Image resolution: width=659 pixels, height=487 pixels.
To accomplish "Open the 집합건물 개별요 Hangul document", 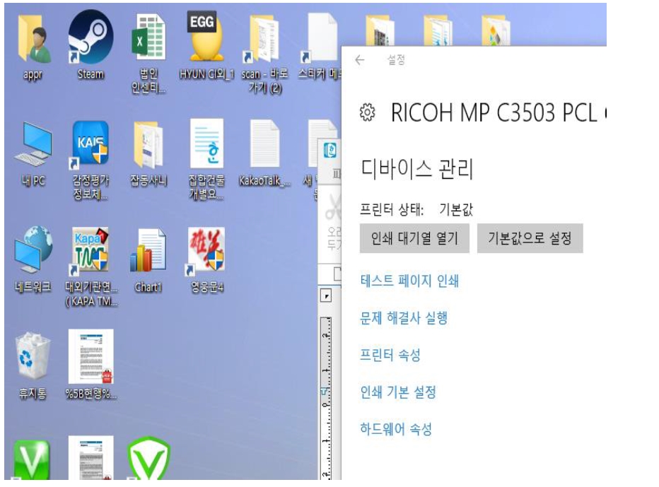I will pyautogui.click(x=206, y=143).
